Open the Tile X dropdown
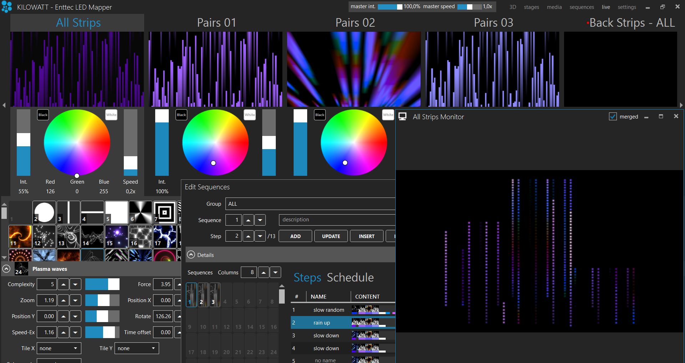The height and width of the screenshot is (363, 685). [x=59, y=348]
